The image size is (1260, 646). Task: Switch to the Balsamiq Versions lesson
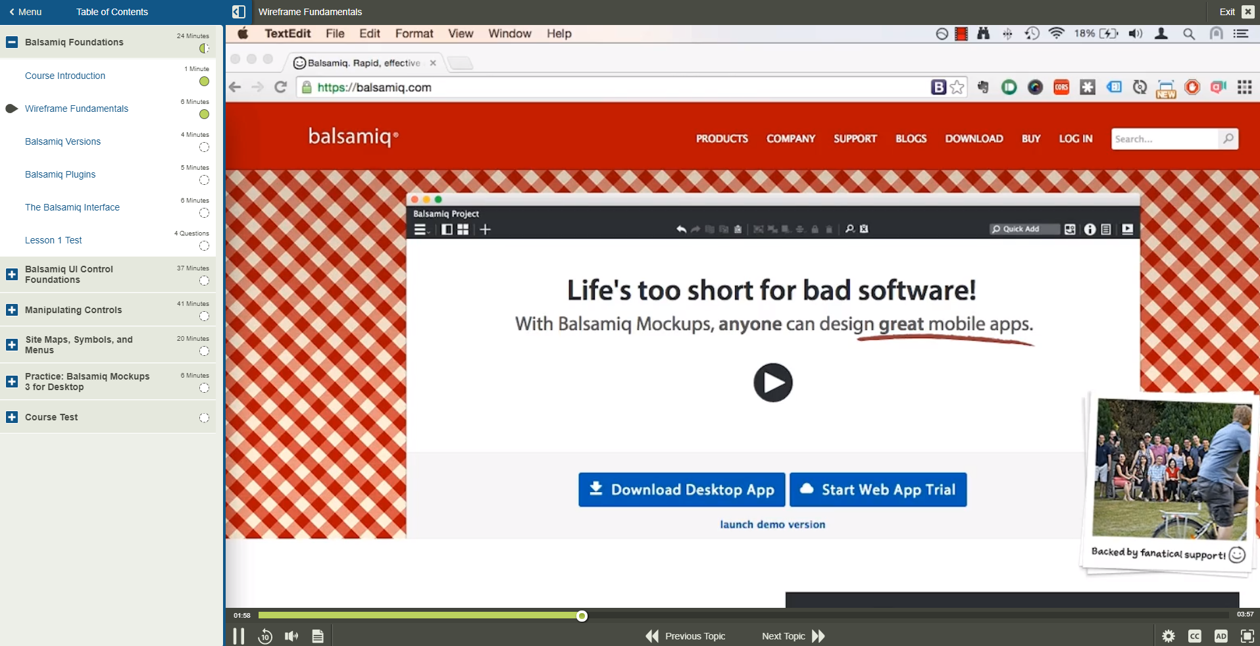point(63,141)
